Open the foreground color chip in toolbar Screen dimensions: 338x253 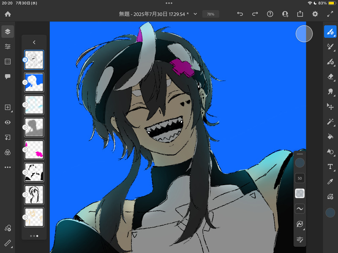click(330, 213)
